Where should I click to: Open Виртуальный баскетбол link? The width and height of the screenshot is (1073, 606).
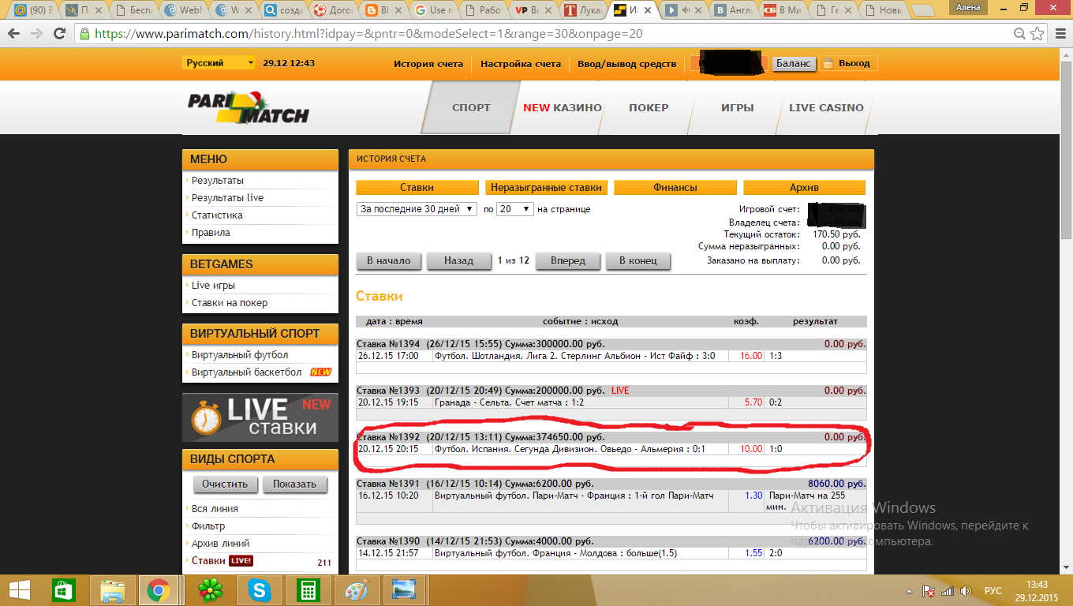(x=246, y=372)
